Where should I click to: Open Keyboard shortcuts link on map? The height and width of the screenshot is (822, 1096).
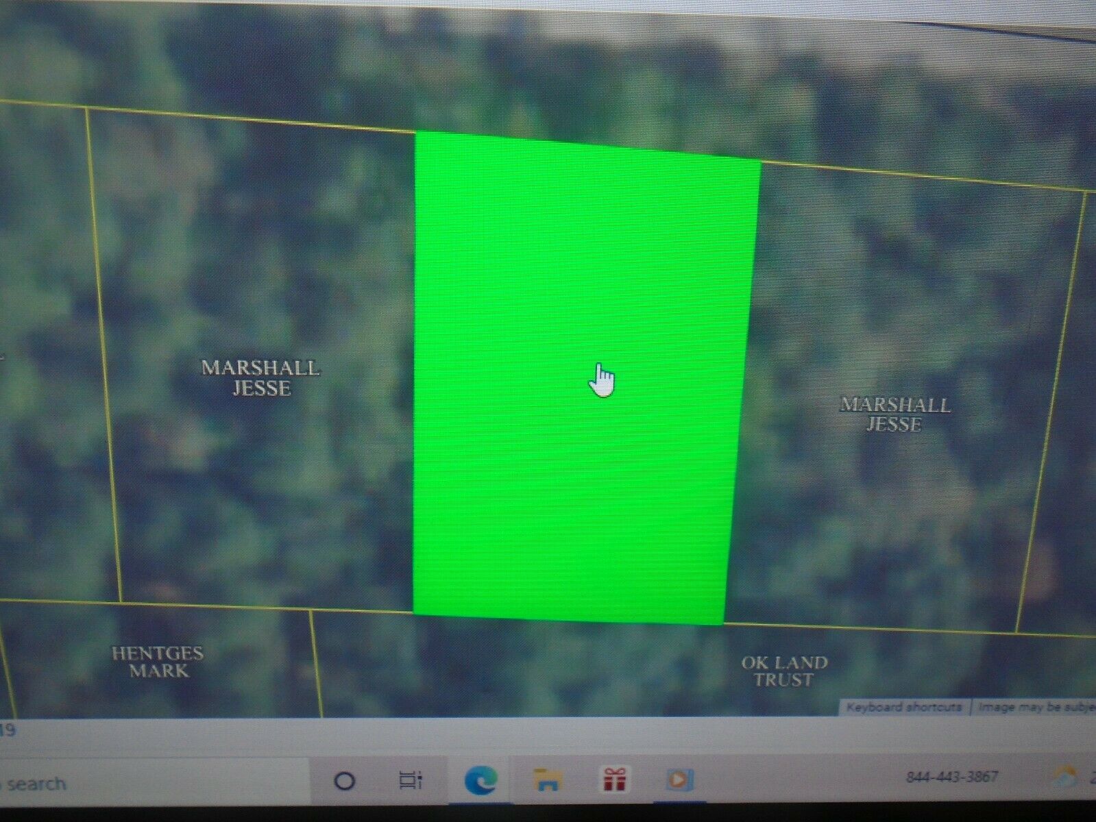click(904, 707)
